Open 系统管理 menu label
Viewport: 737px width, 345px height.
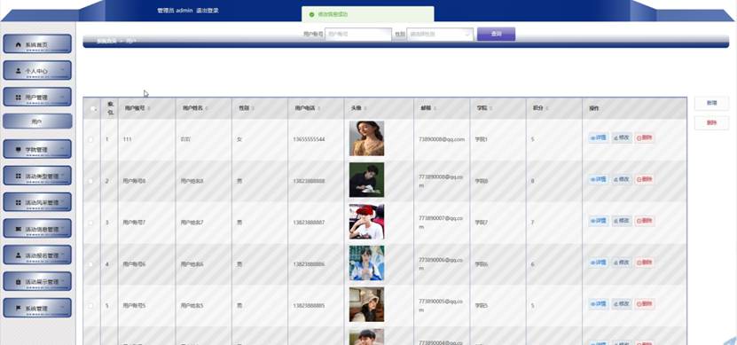click(36, 309)
